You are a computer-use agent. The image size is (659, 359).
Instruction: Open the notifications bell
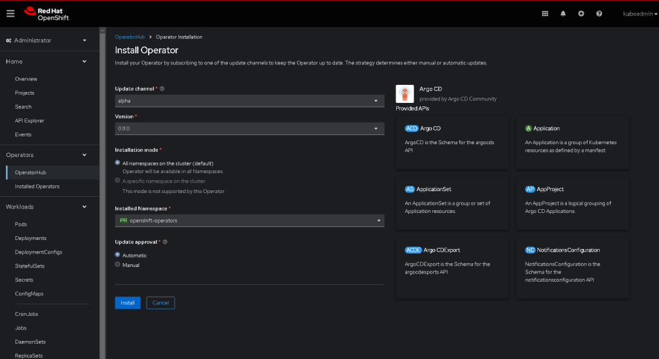563,14
